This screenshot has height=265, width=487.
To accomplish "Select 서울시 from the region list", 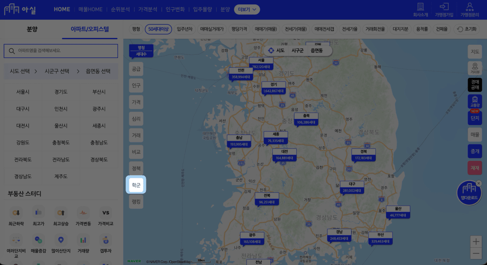I will 23,92.
